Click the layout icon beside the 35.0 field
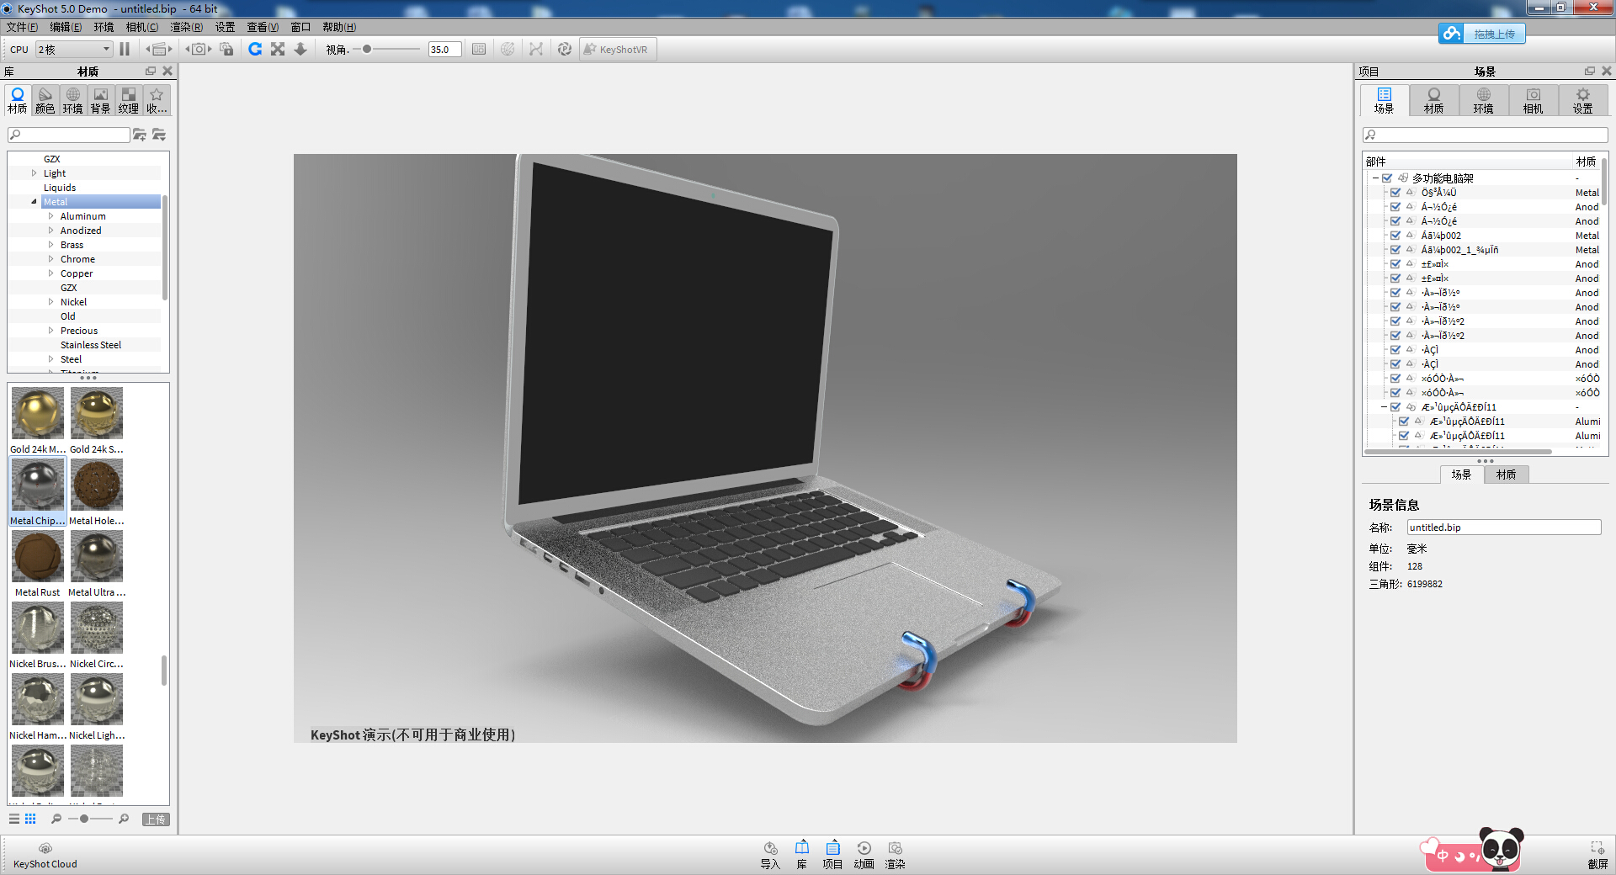1616x875 pixels. tap(479, 50)
